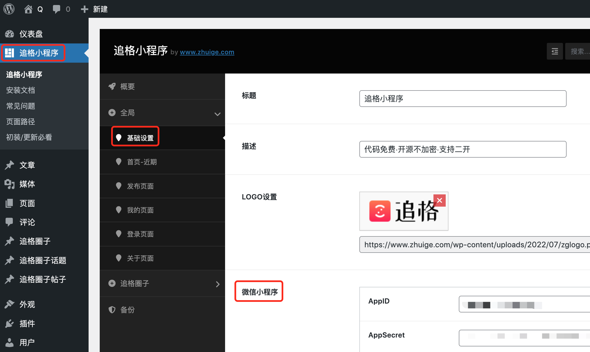Open 安装文档 submenu item

coord(21,90)
